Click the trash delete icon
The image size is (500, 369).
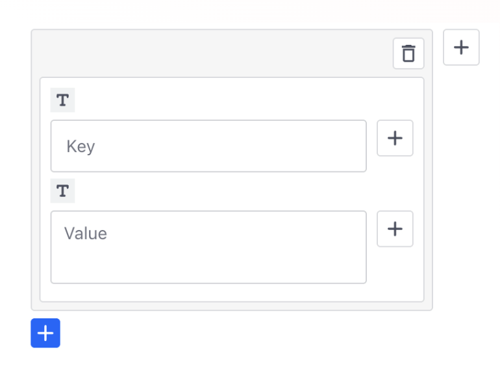tap(408, 53)
